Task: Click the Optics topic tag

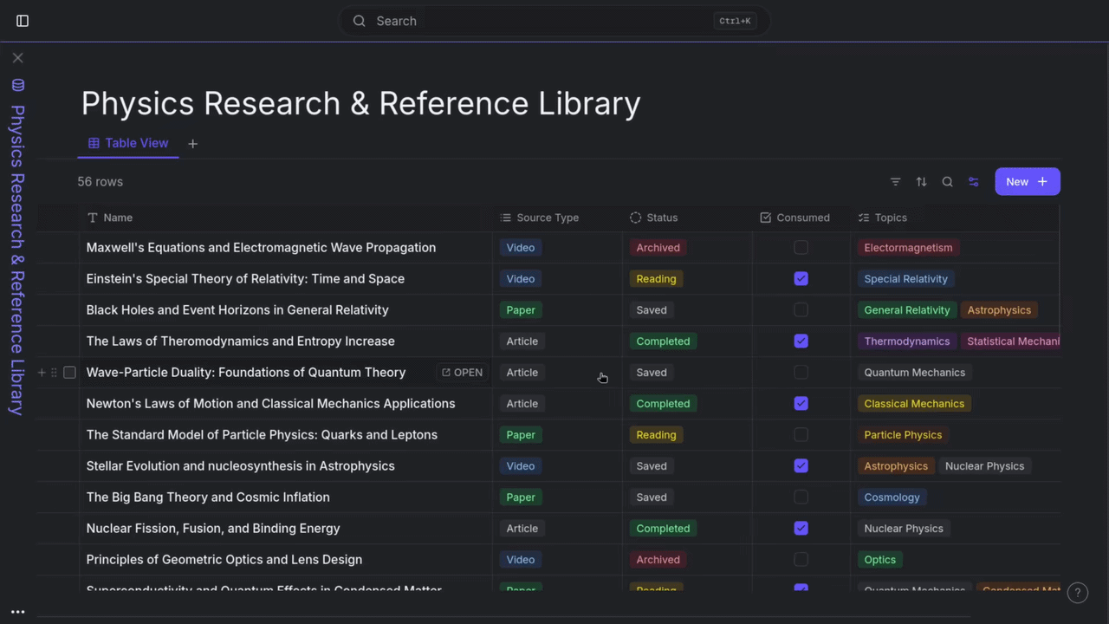Action: tap(879, 560)
